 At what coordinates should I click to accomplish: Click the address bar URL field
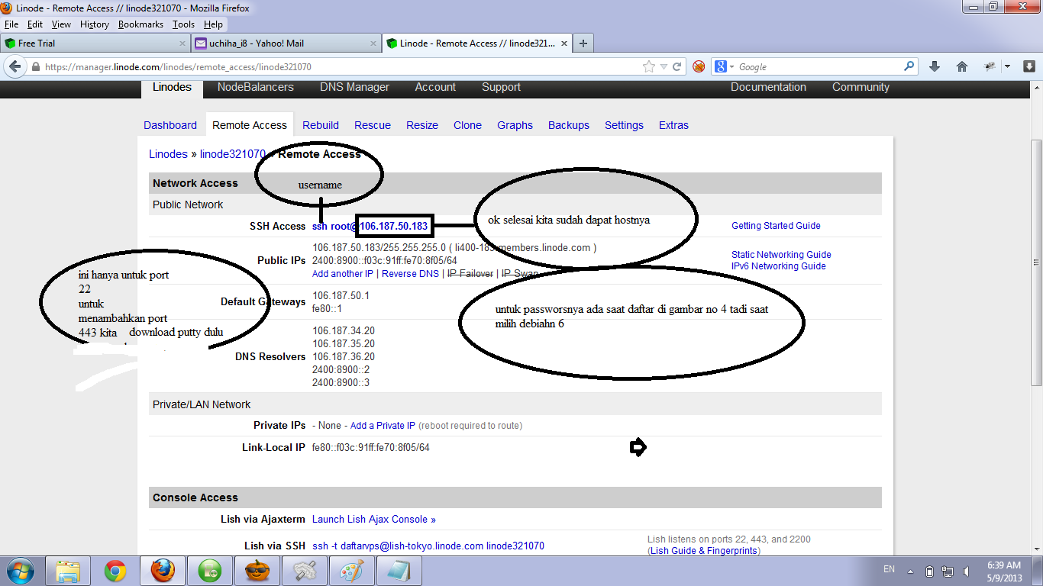[341, 67]
